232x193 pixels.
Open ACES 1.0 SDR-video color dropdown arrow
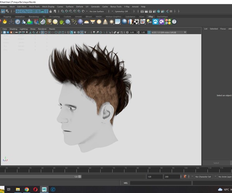[185, 32]
